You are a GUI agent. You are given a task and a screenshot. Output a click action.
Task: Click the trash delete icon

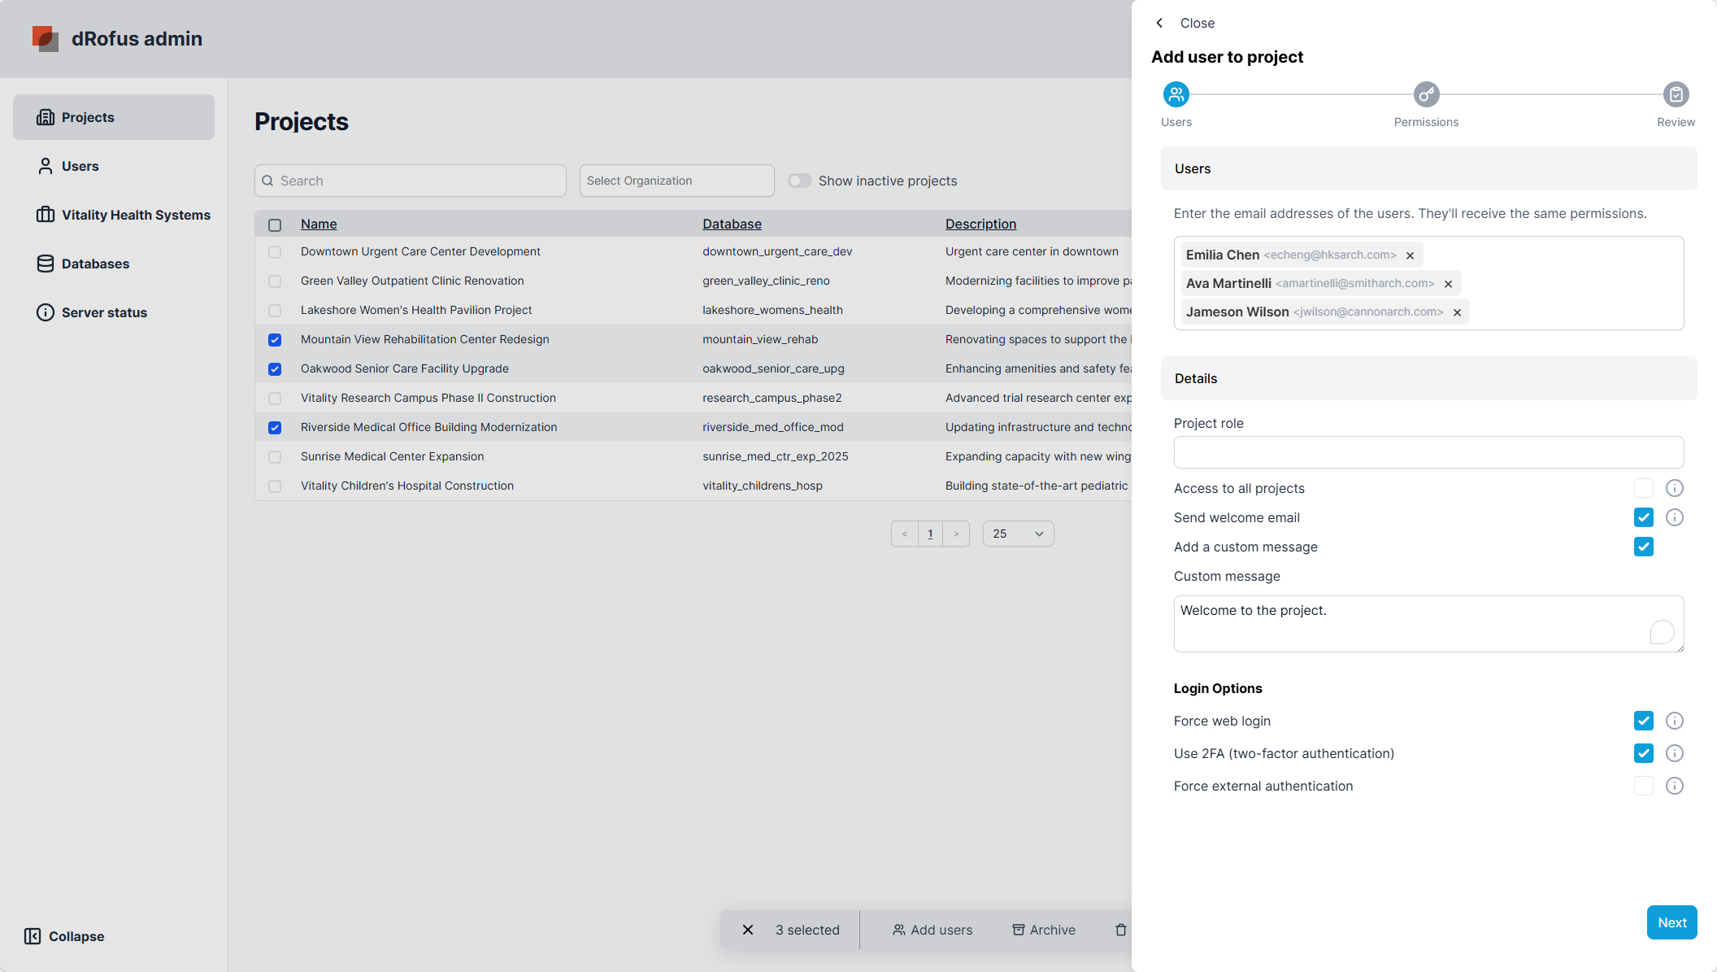[1121, 930]
